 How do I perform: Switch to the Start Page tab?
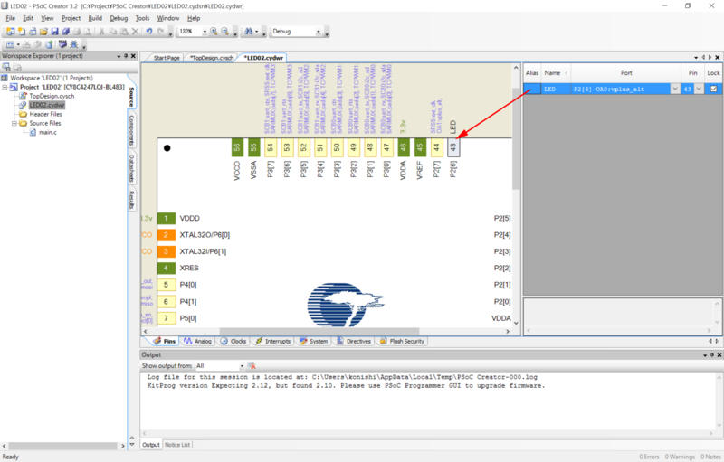[x=167, y=58]
